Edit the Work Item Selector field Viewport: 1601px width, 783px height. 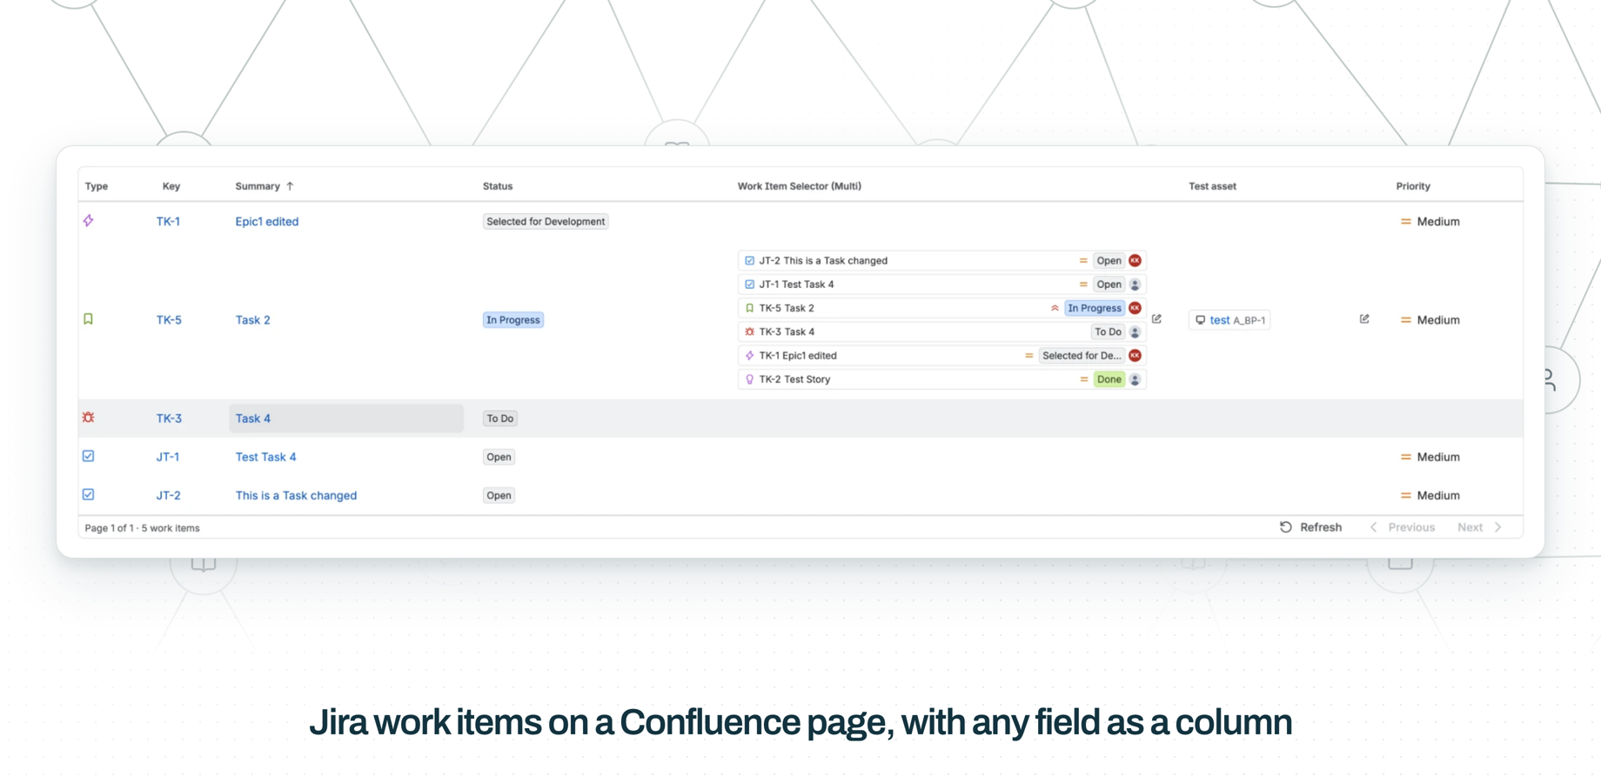(1156, 319)
